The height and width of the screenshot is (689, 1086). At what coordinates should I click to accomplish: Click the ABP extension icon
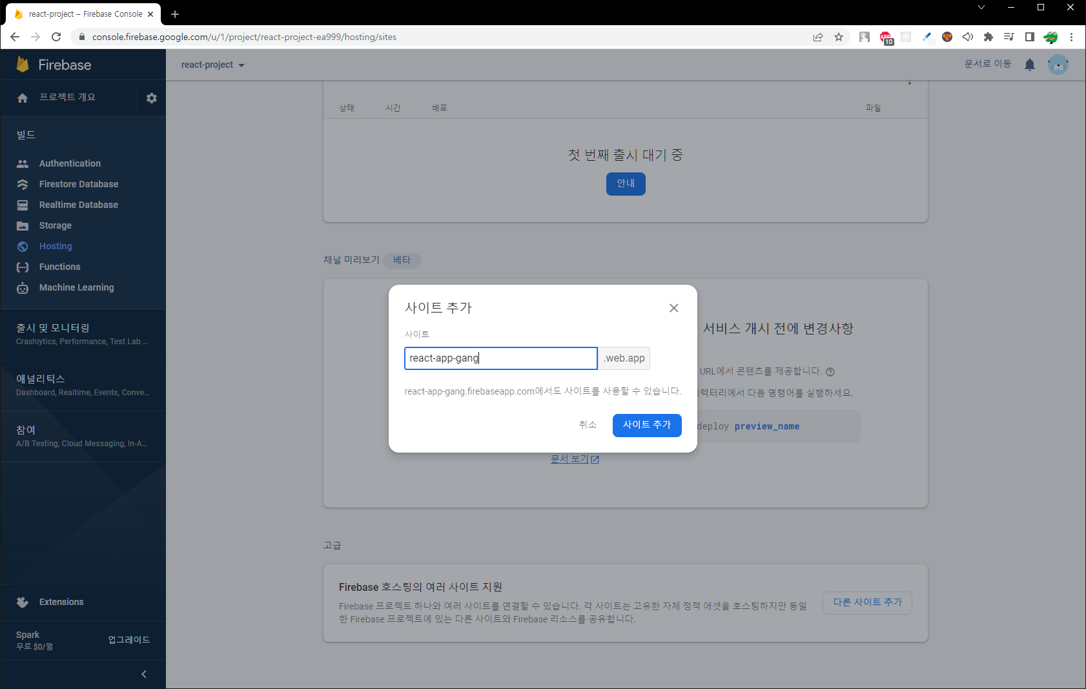point(886,37)
